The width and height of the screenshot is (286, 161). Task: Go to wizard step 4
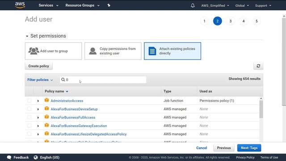point(244,21)
